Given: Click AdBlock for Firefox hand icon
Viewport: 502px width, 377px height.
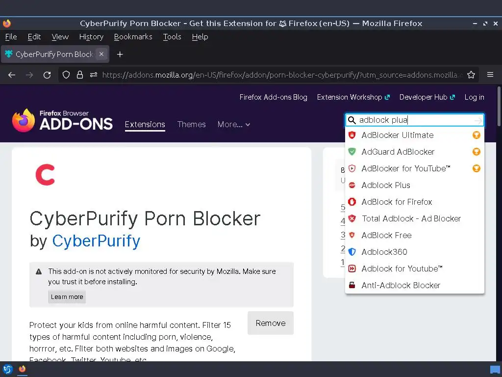Looking at the screenshot, I should click(352, 202).
